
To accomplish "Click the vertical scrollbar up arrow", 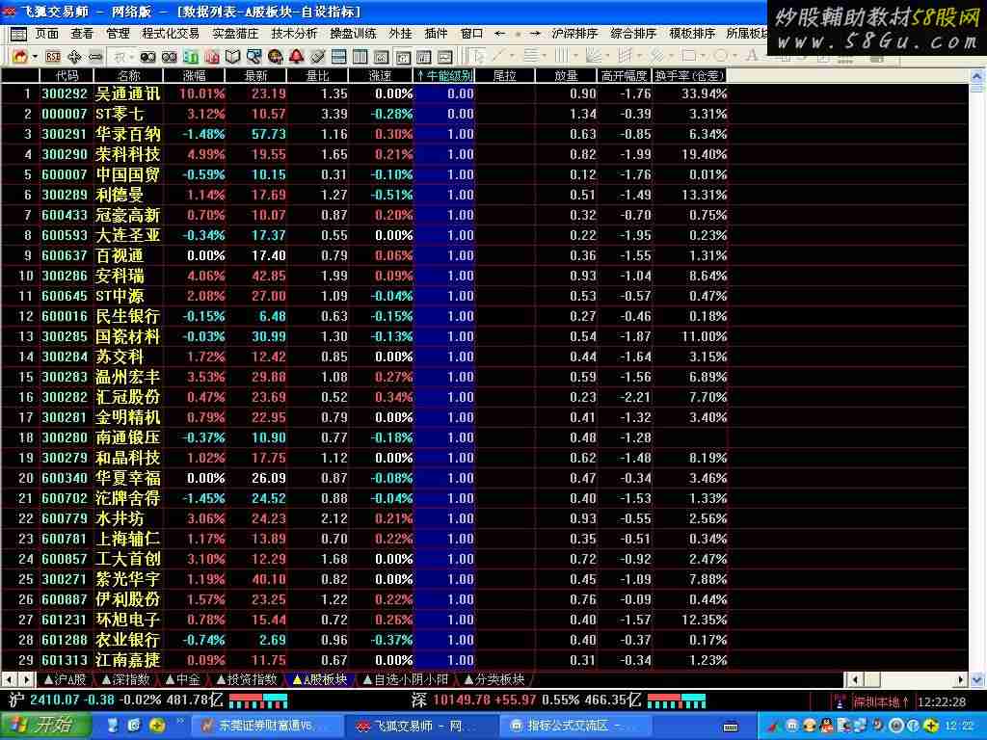I will click(977, 75).
